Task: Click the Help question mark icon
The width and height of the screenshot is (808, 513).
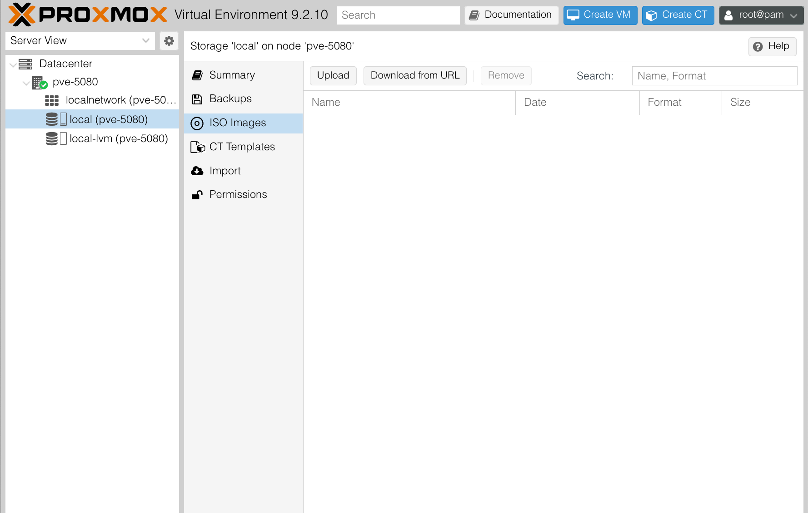Action: [x=758, y=47]
